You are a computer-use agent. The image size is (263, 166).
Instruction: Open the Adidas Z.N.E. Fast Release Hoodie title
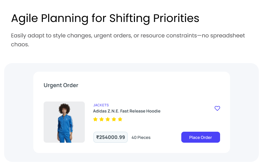[x=127, y=111]
